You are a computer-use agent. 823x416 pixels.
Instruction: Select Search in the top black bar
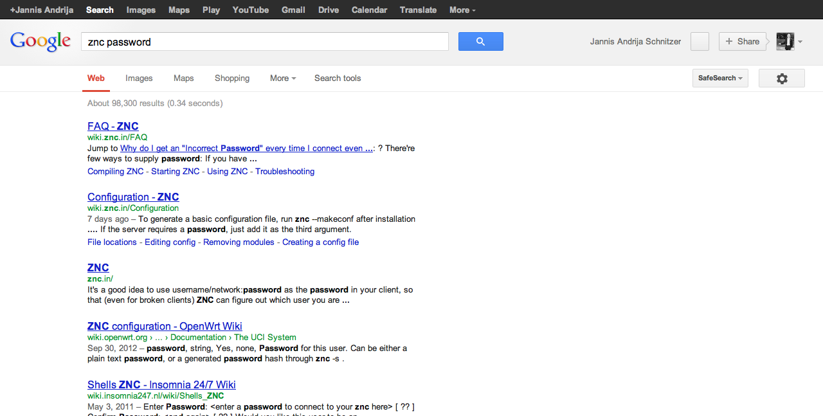point(100,10)
